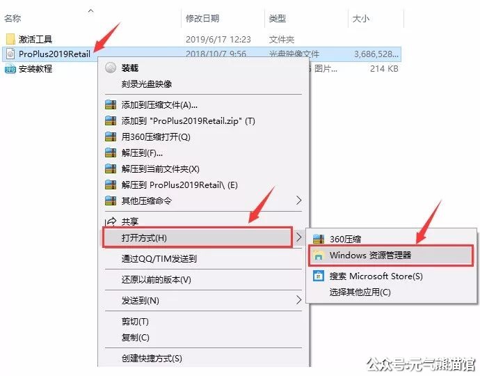
Task: Sort files by 大小 column header
Action: click(x=361, y=18)
